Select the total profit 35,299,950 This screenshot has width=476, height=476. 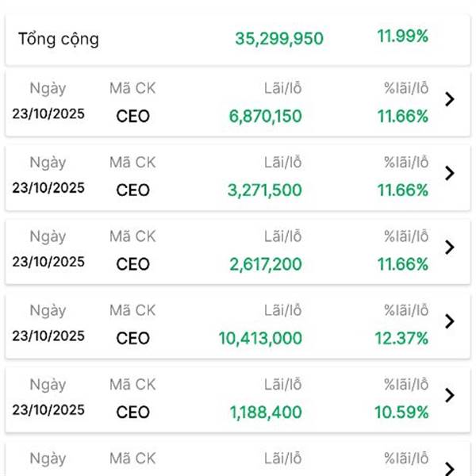click(x=279, y=38)
